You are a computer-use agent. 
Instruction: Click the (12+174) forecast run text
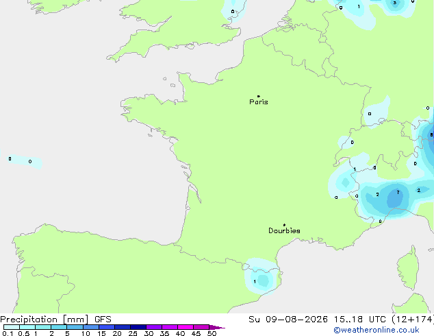pos(413,320)
